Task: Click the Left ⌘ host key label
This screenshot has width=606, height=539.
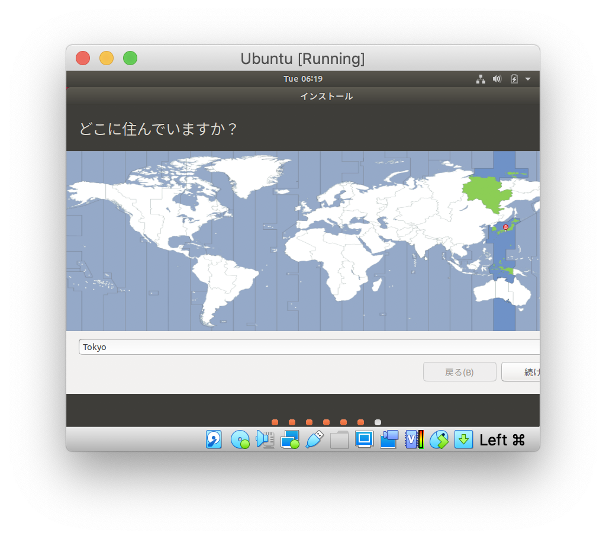Action: (502, 440)
